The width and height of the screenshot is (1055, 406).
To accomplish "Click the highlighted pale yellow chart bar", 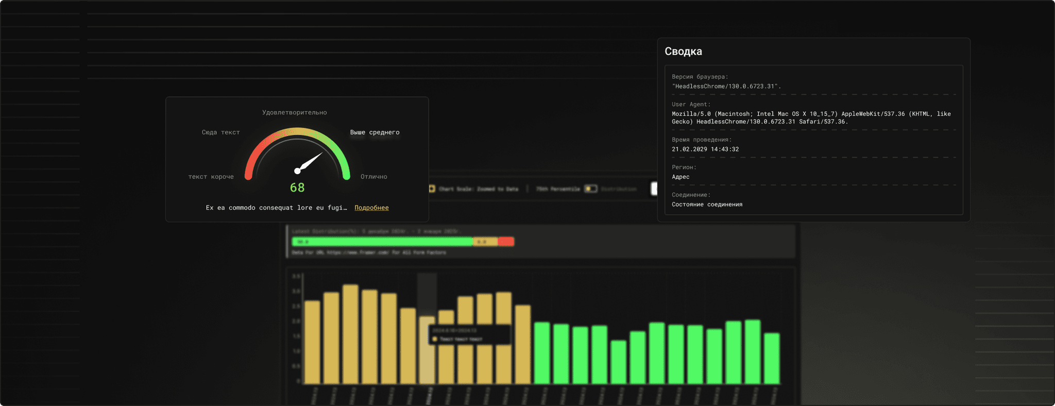I will click(x=427, y=350).
